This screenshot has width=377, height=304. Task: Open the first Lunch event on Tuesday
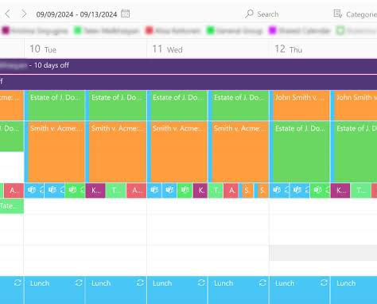[x=55, y=290]
